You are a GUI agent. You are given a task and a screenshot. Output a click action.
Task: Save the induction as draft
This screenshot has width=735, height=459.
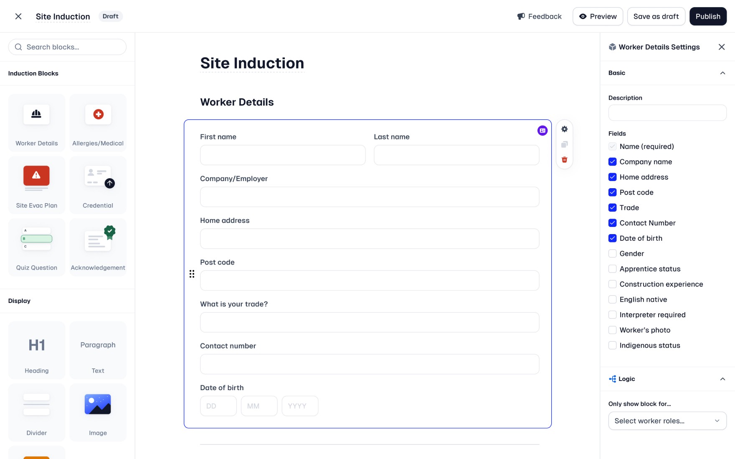pos(656,16)
